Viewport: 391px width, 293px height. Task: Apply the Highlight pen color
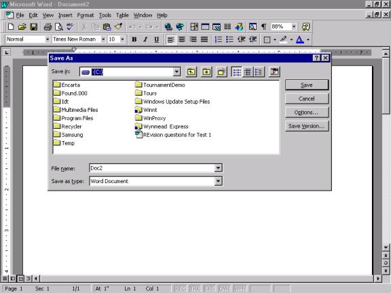tap(284, 39)
